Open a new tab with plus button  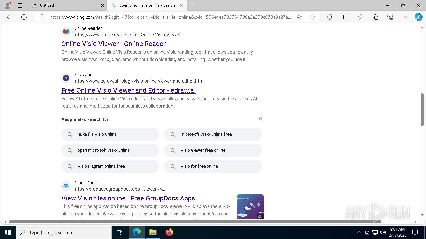coord(193,5)
